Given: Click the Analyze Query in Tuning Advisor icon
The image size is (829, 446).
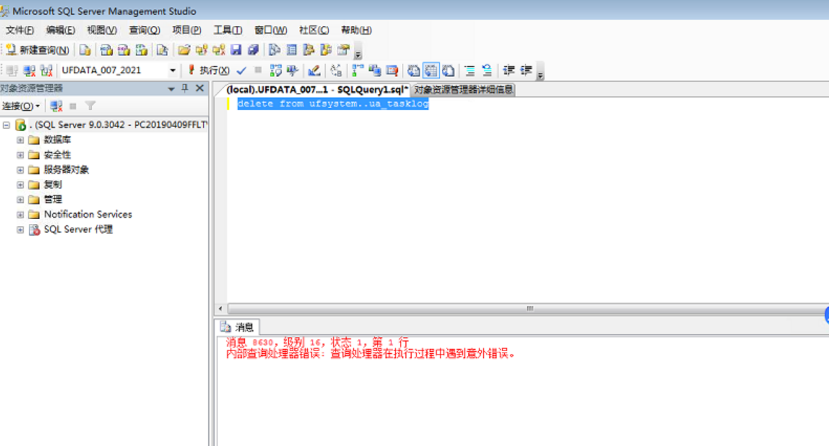Looking at the screenshot, I should (x=292, y=70).
